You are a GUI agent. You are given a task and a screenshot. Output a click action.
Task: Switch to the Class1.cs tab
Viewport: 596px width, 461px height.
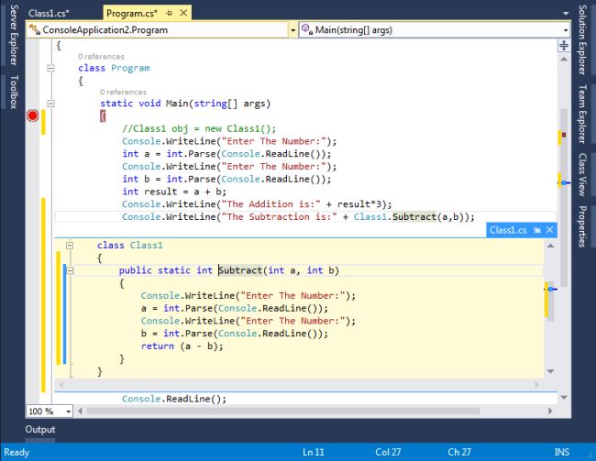tap(48, 14)
